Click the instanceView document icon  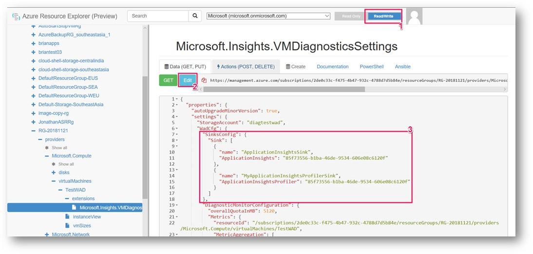67,216
